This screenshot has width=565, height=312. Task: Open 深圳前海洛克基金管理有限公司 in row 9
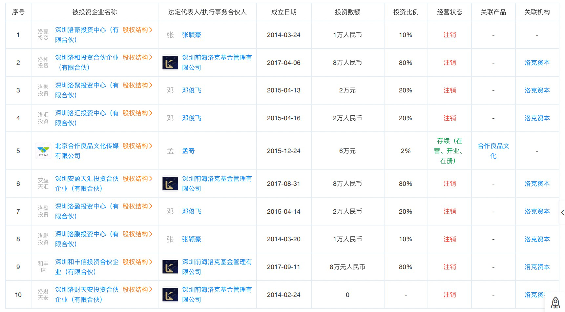tap(217, 267)
